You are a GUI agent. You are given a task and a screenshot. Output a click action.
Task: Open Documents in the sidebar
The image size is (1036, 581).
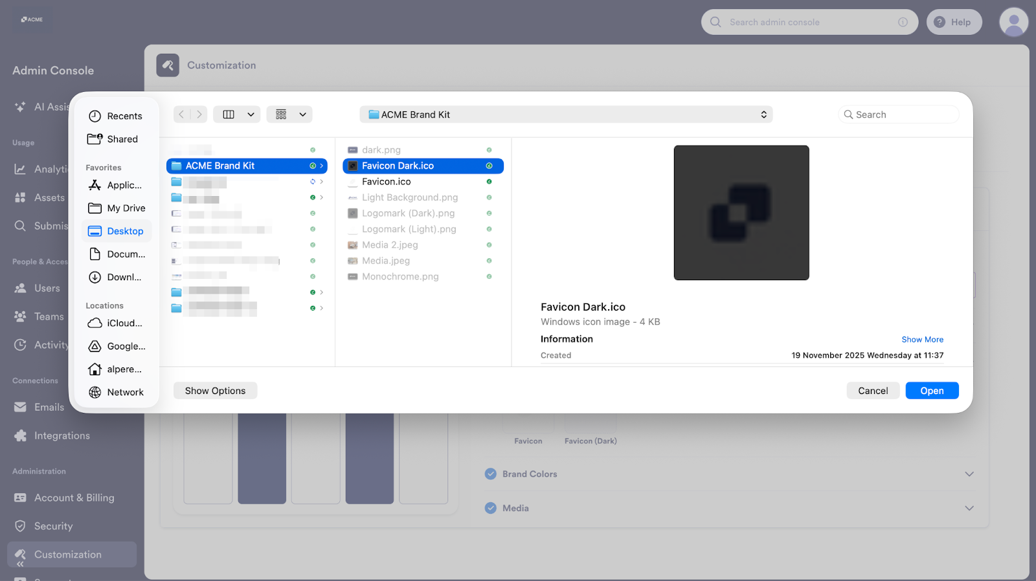pos(117,254)
